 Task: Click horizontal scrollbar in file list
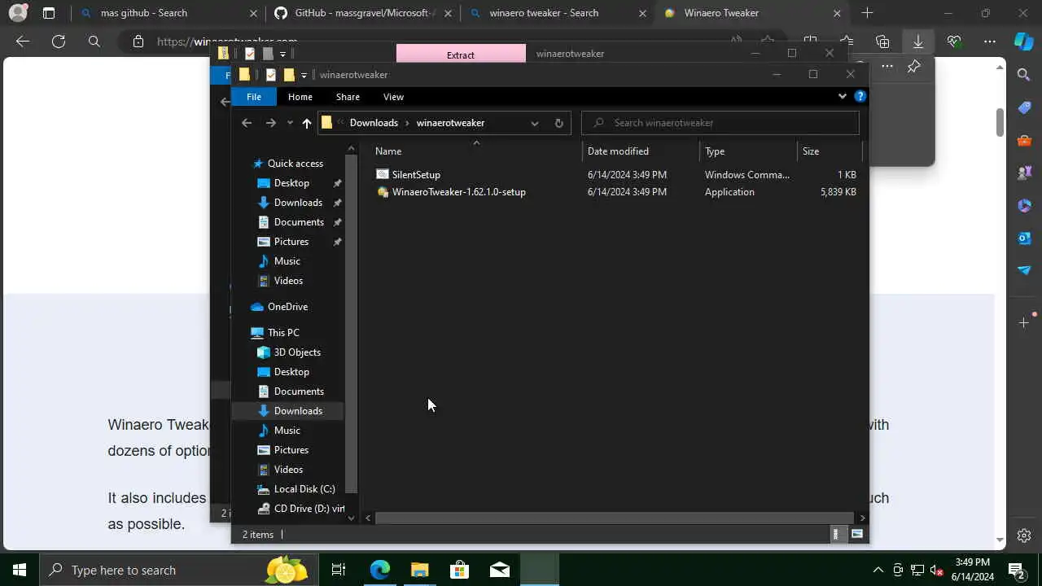click(x=615, y=518)
